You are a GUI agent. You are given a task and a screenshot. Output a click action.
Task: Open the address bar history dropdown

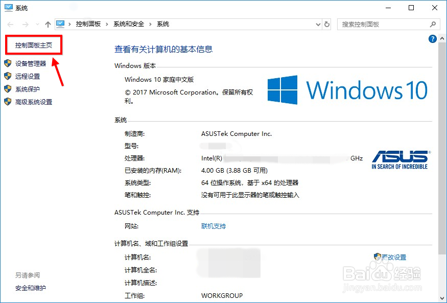[x=318, y=25]
